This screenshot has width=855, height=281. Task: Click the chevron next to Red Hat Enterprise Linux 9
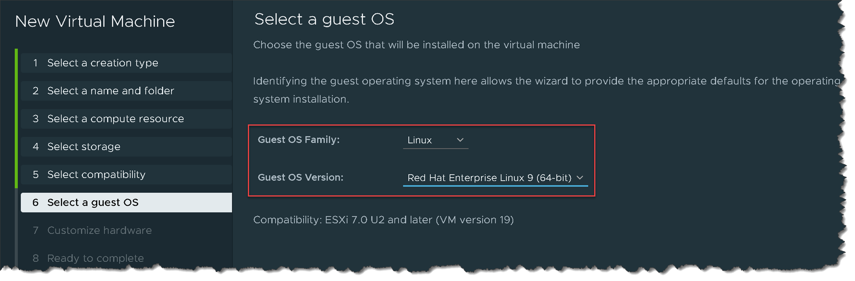click(x=580, y=177)
